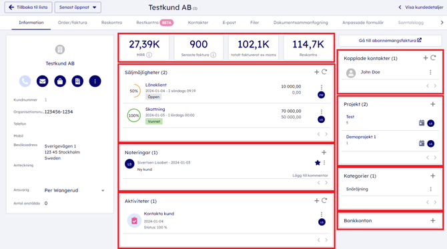This screenshot has height=249, width=447.
Task: Open calendar icon for Demoprojekt 1
Action: 422,144
